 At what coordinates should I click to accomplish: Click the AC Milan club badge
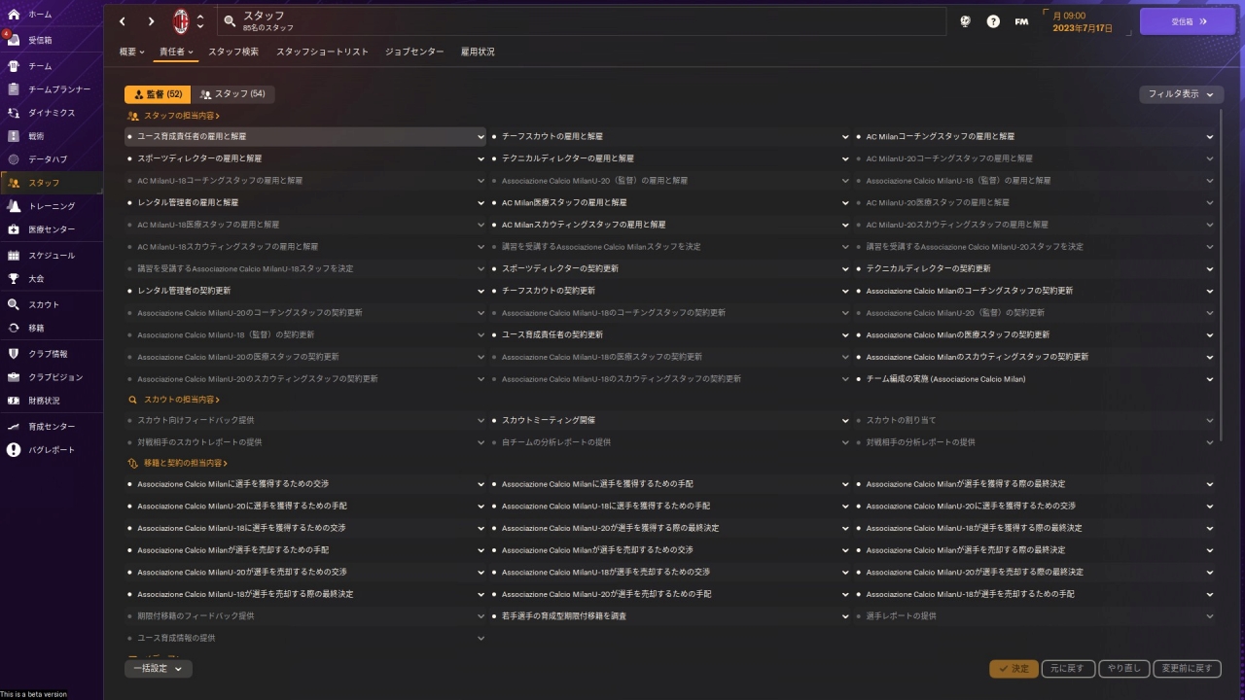[x=181, y=21]
